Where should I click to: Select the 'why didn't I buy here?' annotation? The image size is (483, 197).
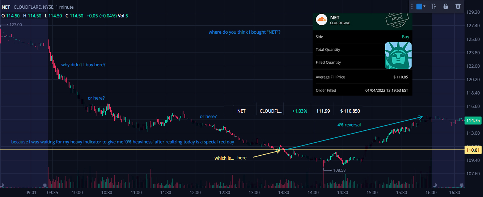[83, 65]
